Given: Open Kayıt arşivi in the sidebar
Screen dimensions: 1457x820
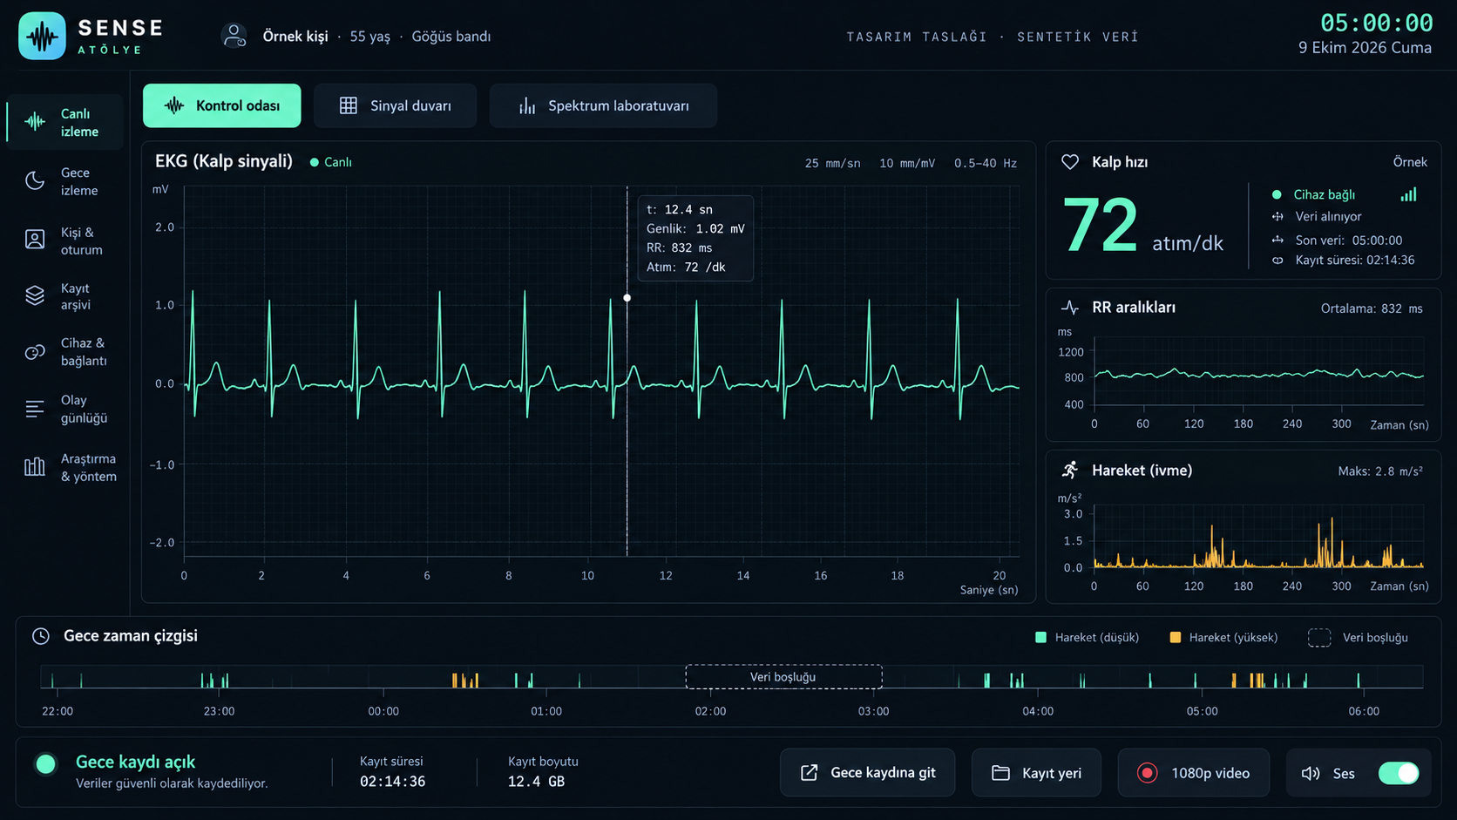Looking at the screenshot, I should pyautogui.click(x=64, y=296).
